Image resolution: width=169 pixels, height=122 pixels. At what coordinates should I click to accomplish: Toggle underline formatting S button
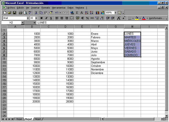pos(51,18)
